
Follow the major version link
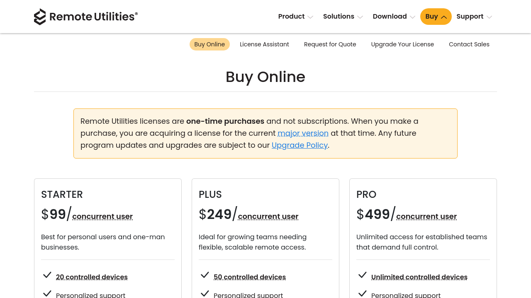pyautogui.click(x=303, y=133)
